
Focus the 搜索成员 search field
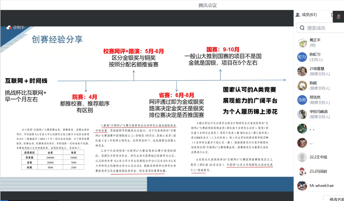323,28
